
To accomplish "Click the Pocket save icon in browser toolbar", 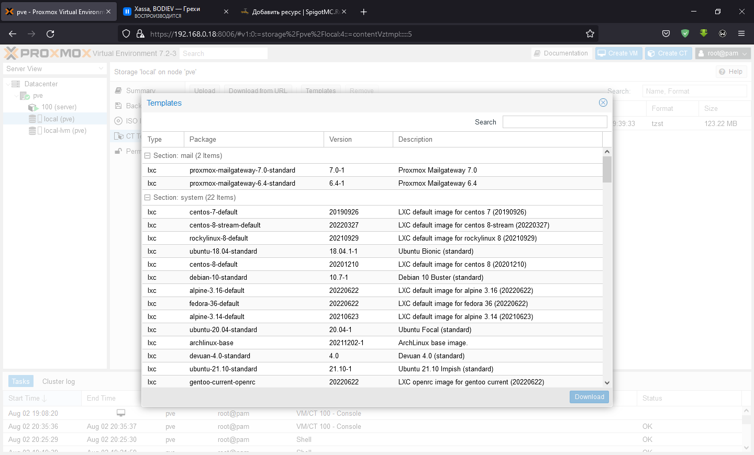I will coord(666,33).
